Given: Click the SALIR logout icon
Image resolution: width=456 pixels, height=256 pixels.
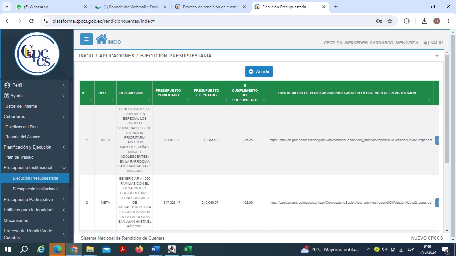Looking at the screenshot, I should 426,43.
